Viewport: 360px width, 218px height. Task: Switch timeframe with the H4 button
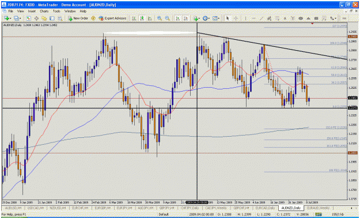[x=344, y=18]
